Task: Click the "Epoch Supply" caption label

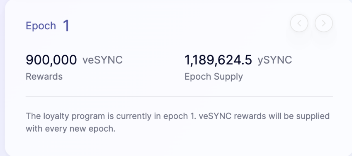Action: coord(214,77)
